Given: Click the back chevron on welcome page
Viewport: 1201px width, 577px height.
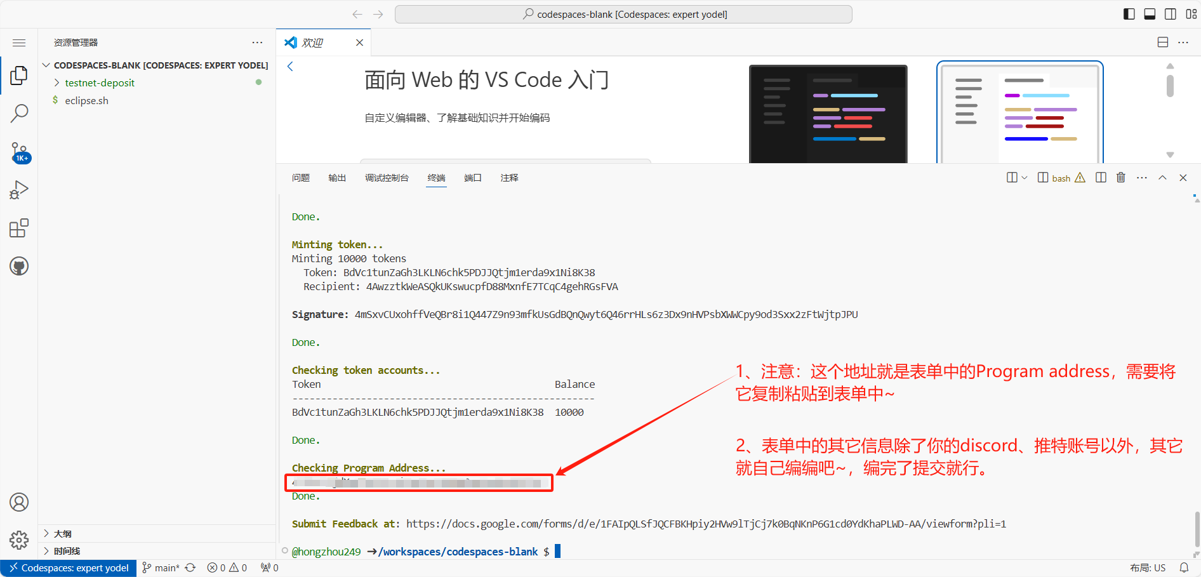Looking at the screenshot, I should coord(290,66).
